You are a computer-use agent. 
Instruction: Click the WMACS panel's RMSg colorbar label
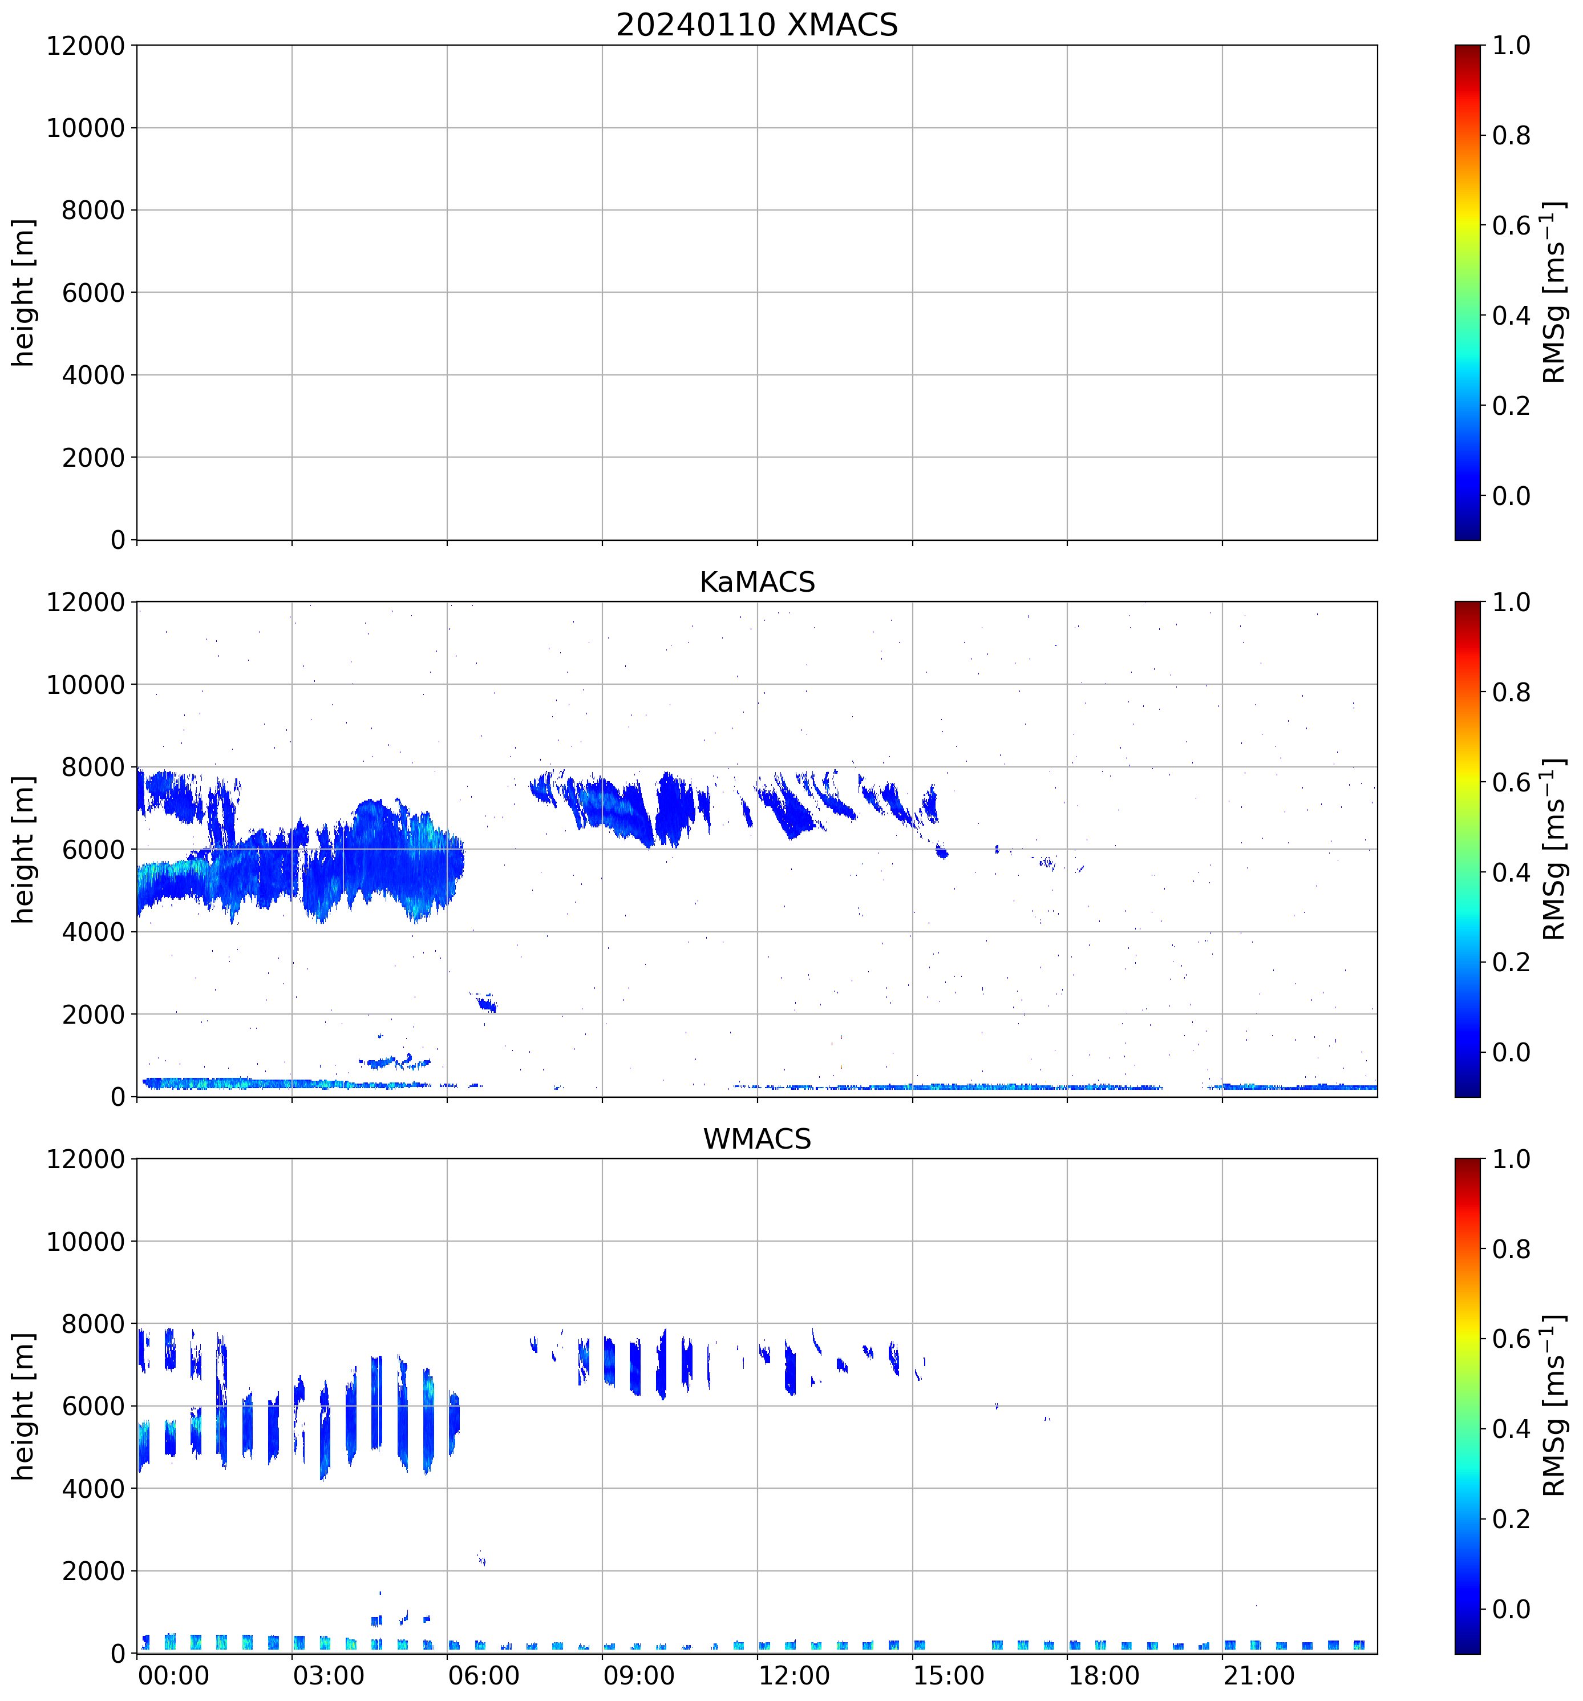1554,1406
